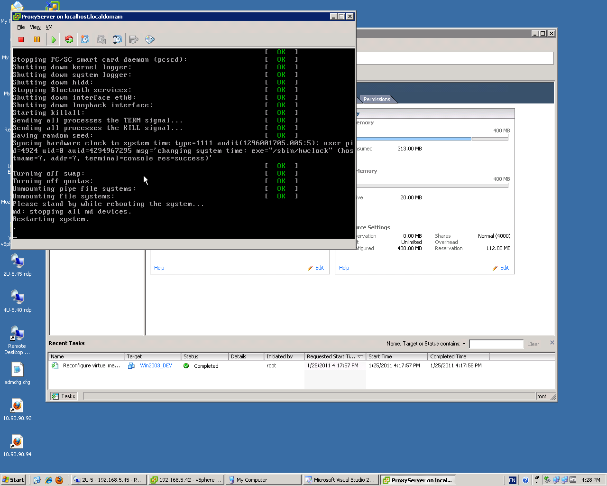Image resolution: width=607 pixels, height=486 pixels.
Task: Click the 112.00 MB overhead reservation value
Action: (498, 248)
